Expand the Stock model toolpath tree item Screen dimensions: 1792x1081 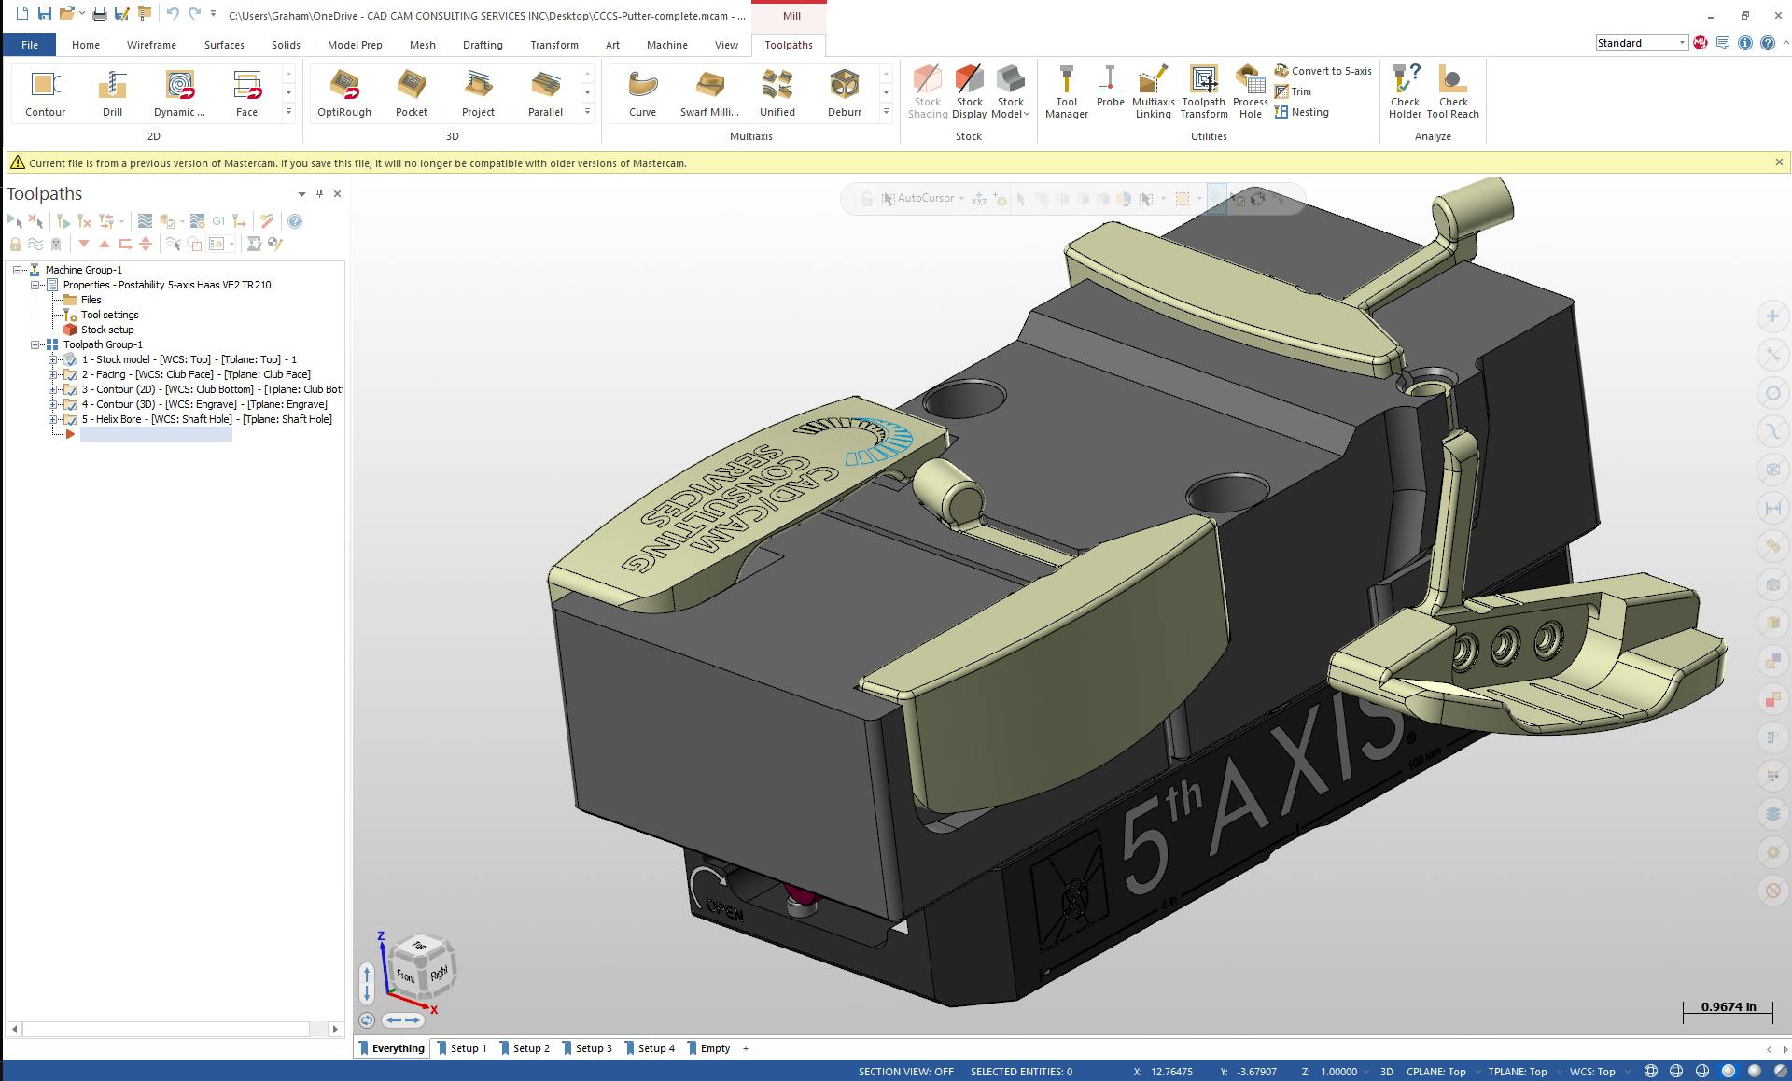(54, 359)
